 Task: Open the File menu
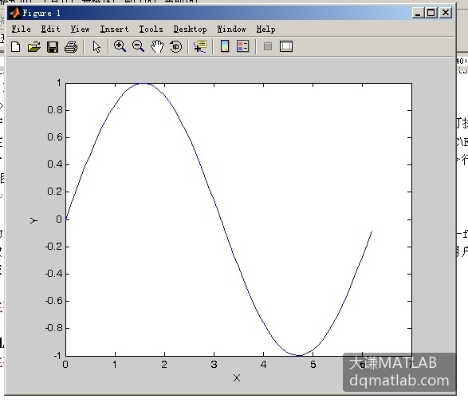pos(22,29)
